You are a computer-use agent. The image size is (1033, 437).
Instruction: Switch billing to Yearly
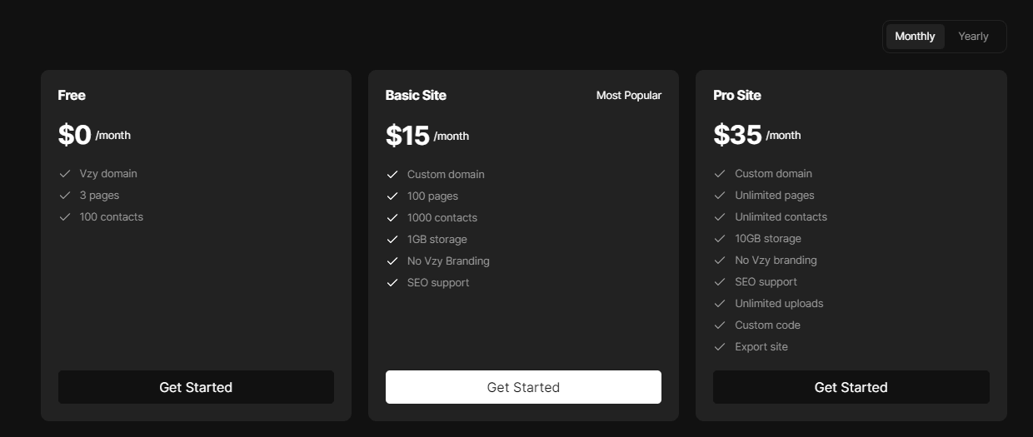coord(973,37)
